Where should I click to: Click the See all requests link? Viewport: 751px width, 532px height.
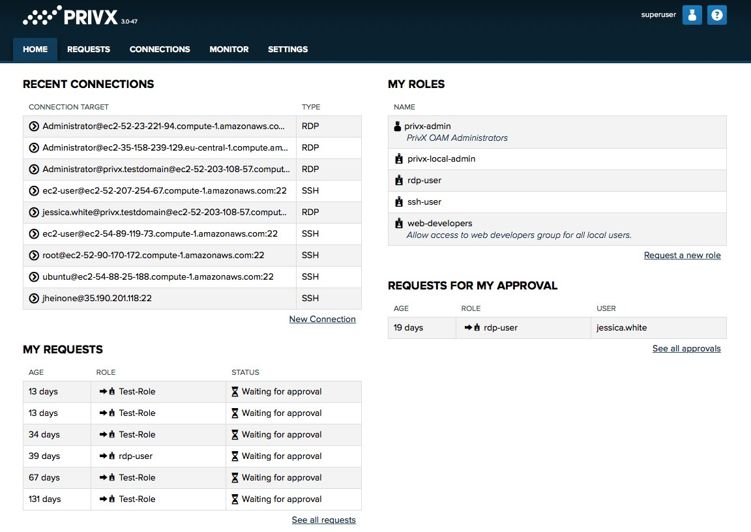click(323, 520)
